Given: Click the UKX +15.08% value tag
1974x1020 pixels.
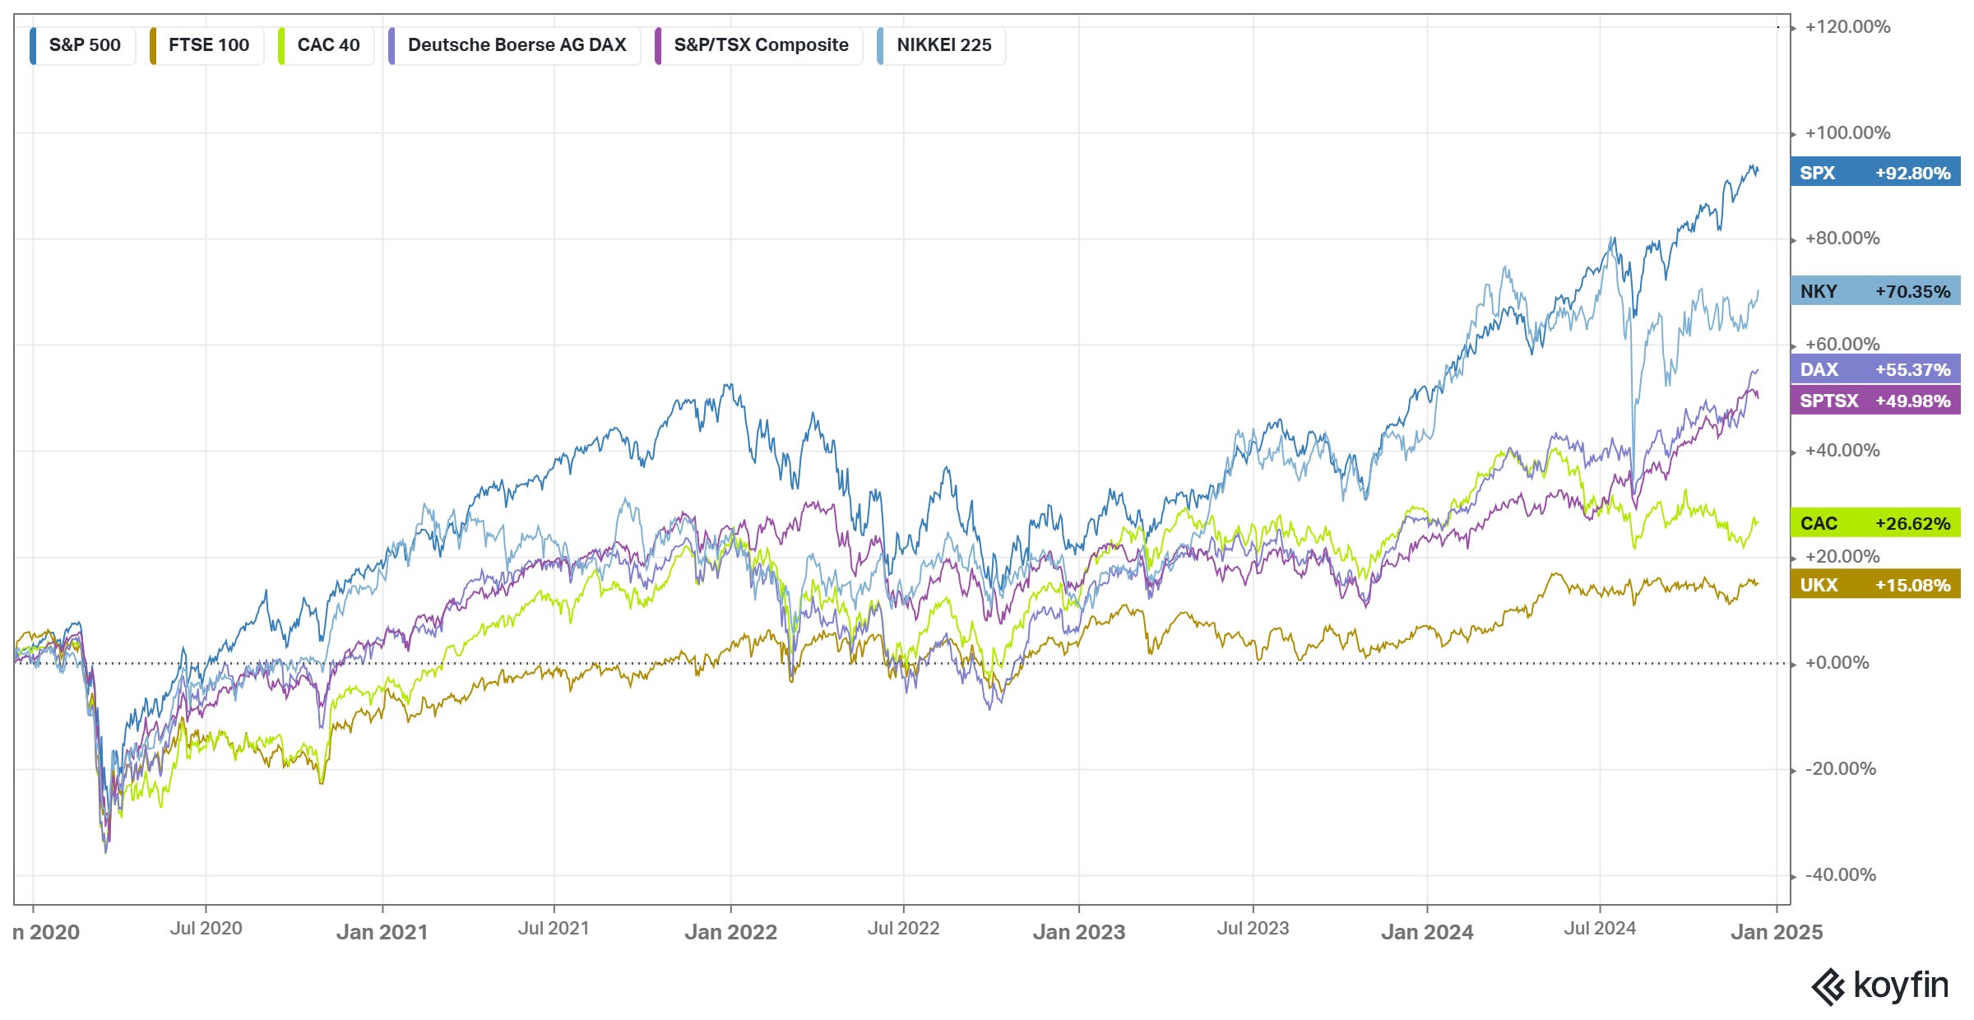Looking at the screenshot, I should point(1874,585).
